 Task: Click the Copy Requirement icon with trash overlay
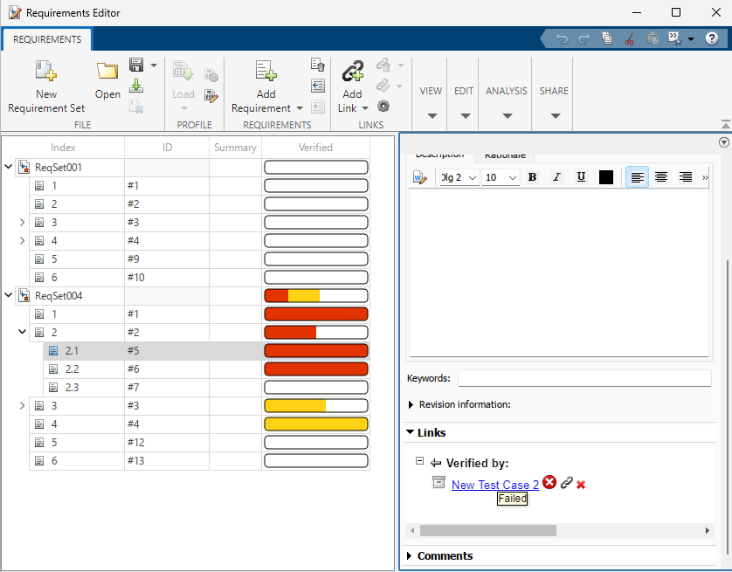(x=317, y=65)
